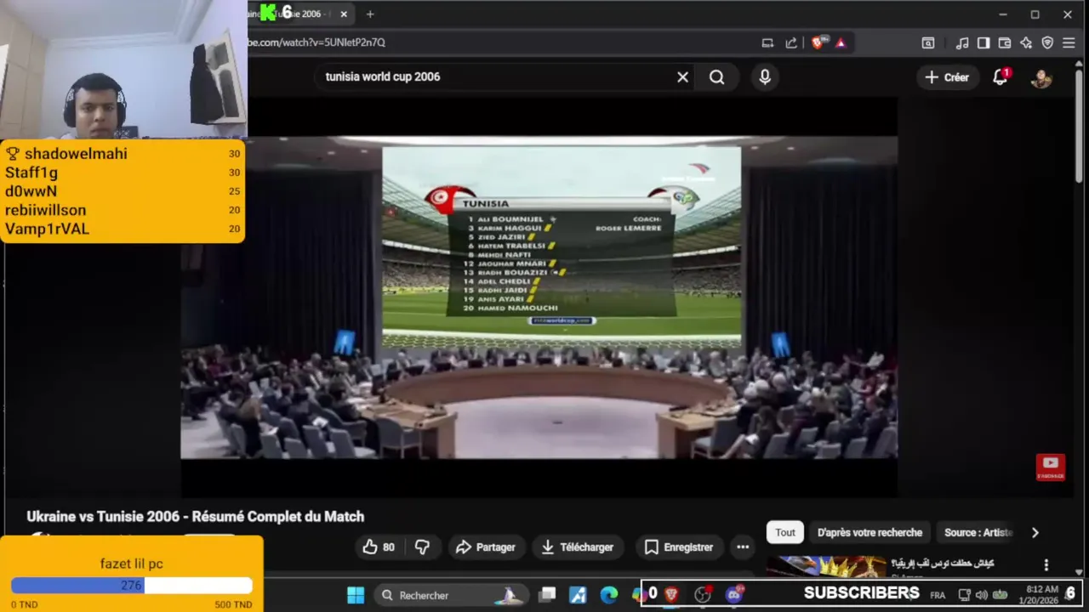Toggle the browser sidebar panel icon
The height and width of the screenshot is (612, 1089).
point(984,42)
